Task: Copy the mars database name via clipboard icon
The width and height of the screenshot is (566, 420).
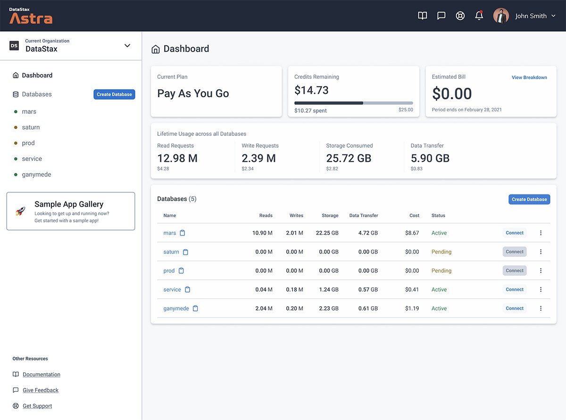Action: click(181, 233)
